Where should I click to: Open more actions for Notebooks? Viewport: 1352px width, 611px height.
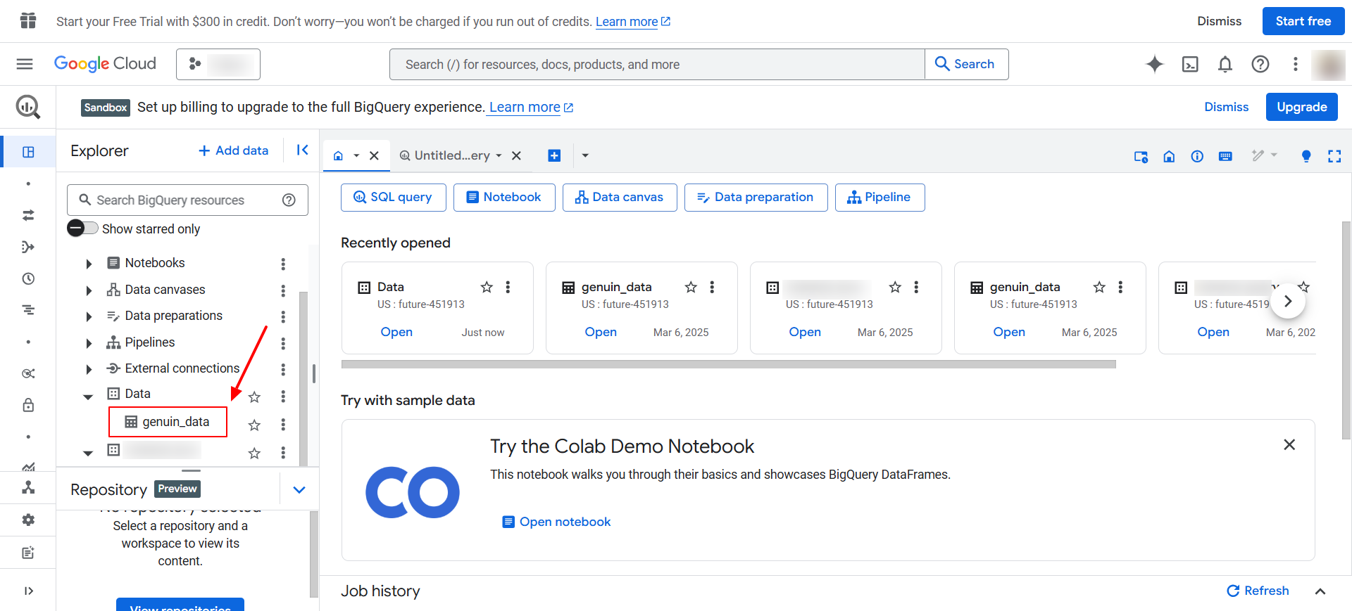tap(283, 264)
